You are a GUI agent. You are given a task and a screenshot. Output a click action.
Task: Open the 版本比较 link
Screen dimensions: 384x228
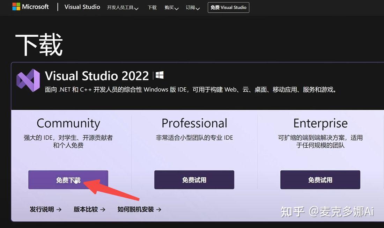(86, 209)
